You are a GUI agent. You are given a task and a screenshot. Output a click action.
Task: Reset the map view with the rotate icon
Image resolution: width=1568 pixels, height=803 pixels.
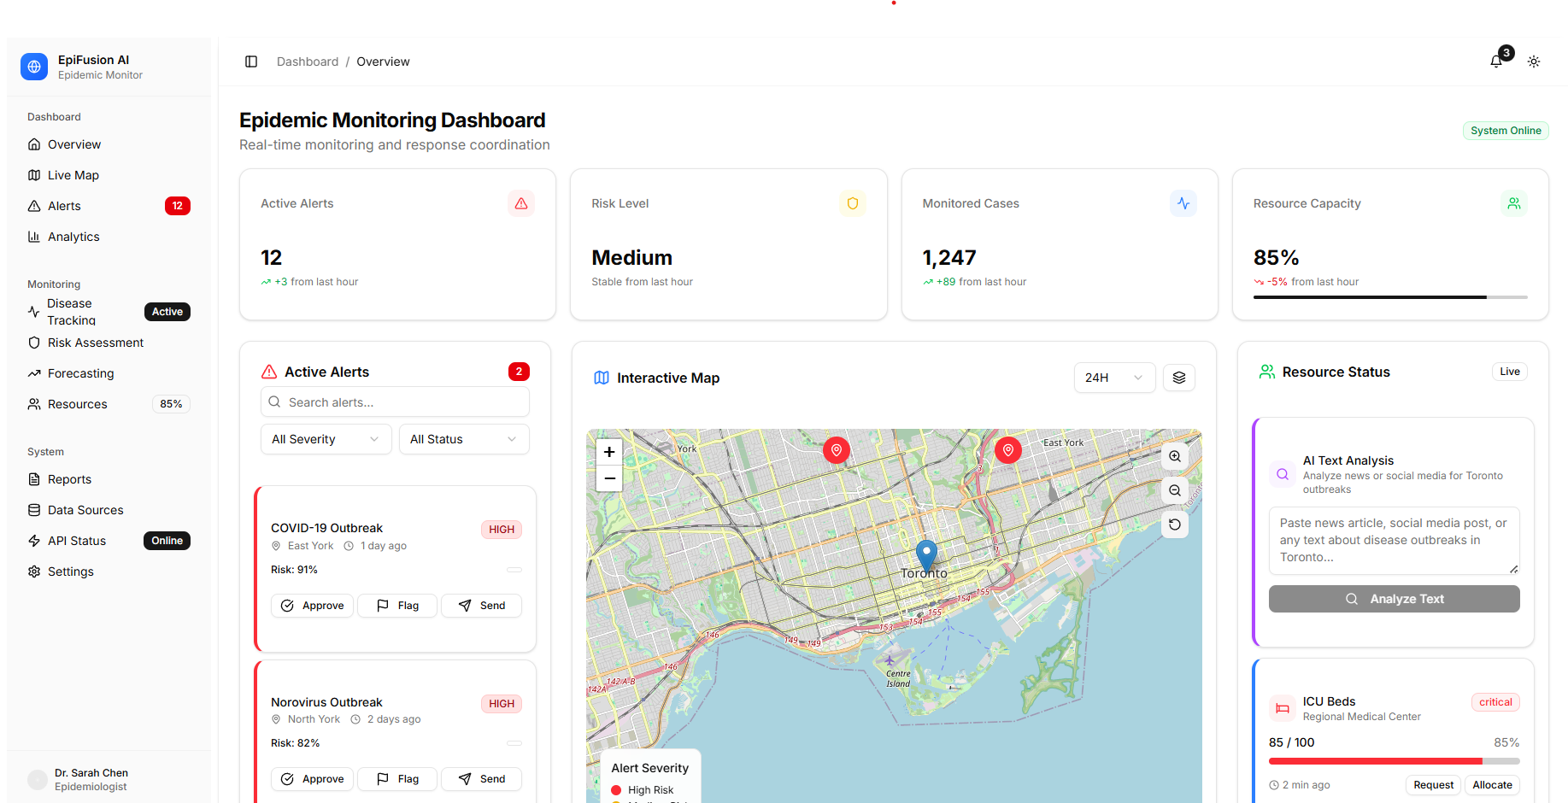click(x=1175, y=525)
